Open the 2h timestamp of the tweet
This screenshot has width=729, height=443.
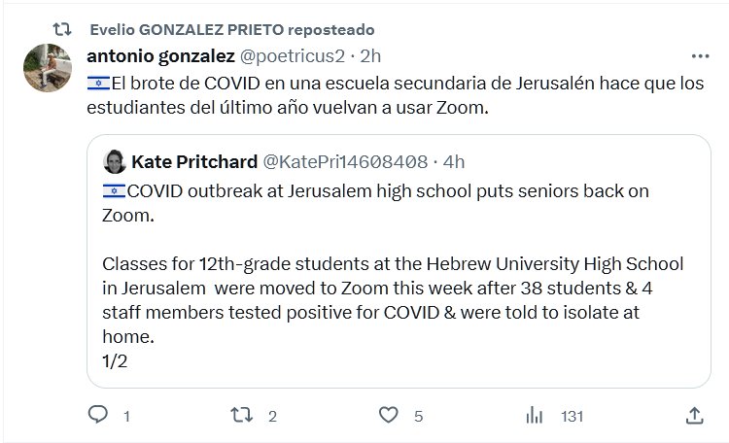371,56
